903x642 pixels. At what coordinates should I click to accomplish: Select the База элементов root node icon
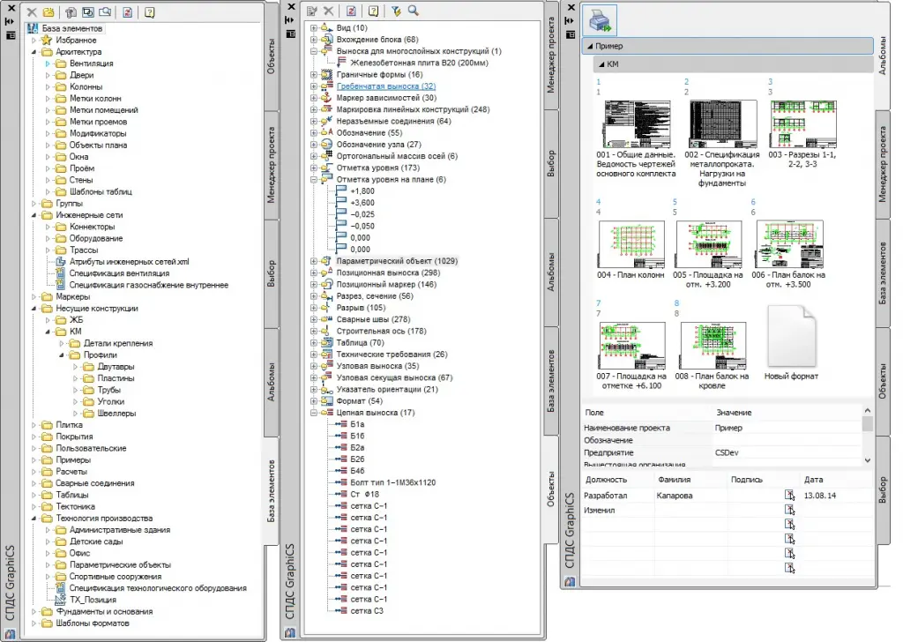pyautogui.click(x=33, y=28)
